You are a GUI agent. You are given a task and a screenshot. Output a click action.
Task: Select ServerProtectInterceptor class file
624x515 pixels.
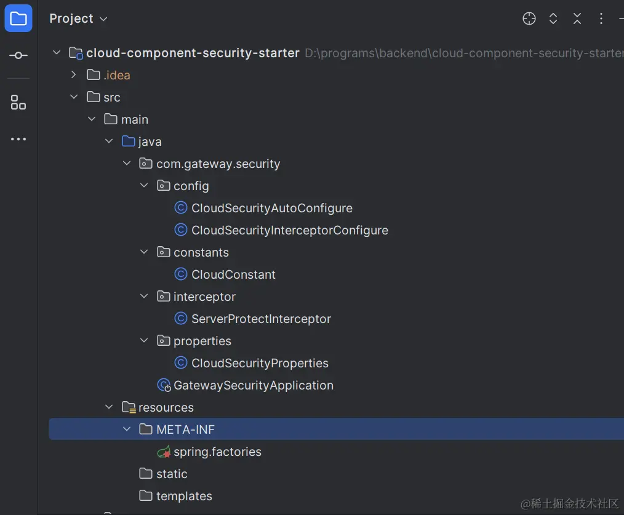tap(261, 319)
